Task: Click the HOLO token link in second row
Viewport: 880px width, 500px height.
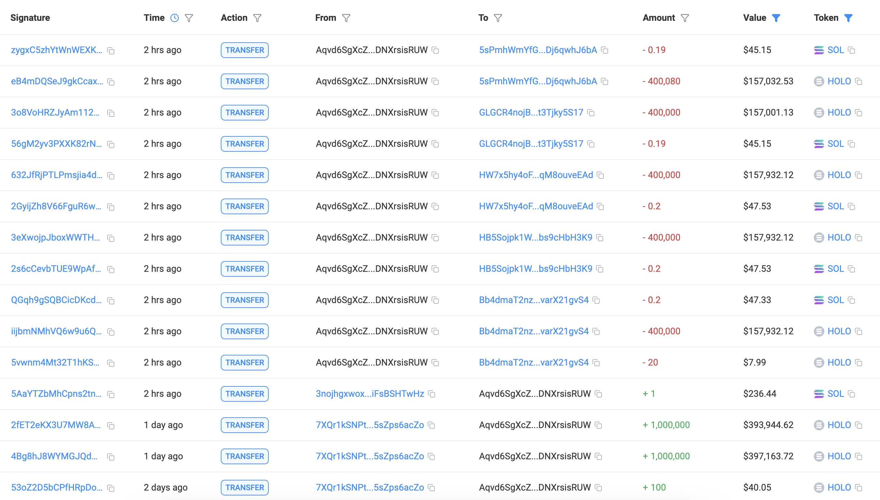Action: (839, 81)
